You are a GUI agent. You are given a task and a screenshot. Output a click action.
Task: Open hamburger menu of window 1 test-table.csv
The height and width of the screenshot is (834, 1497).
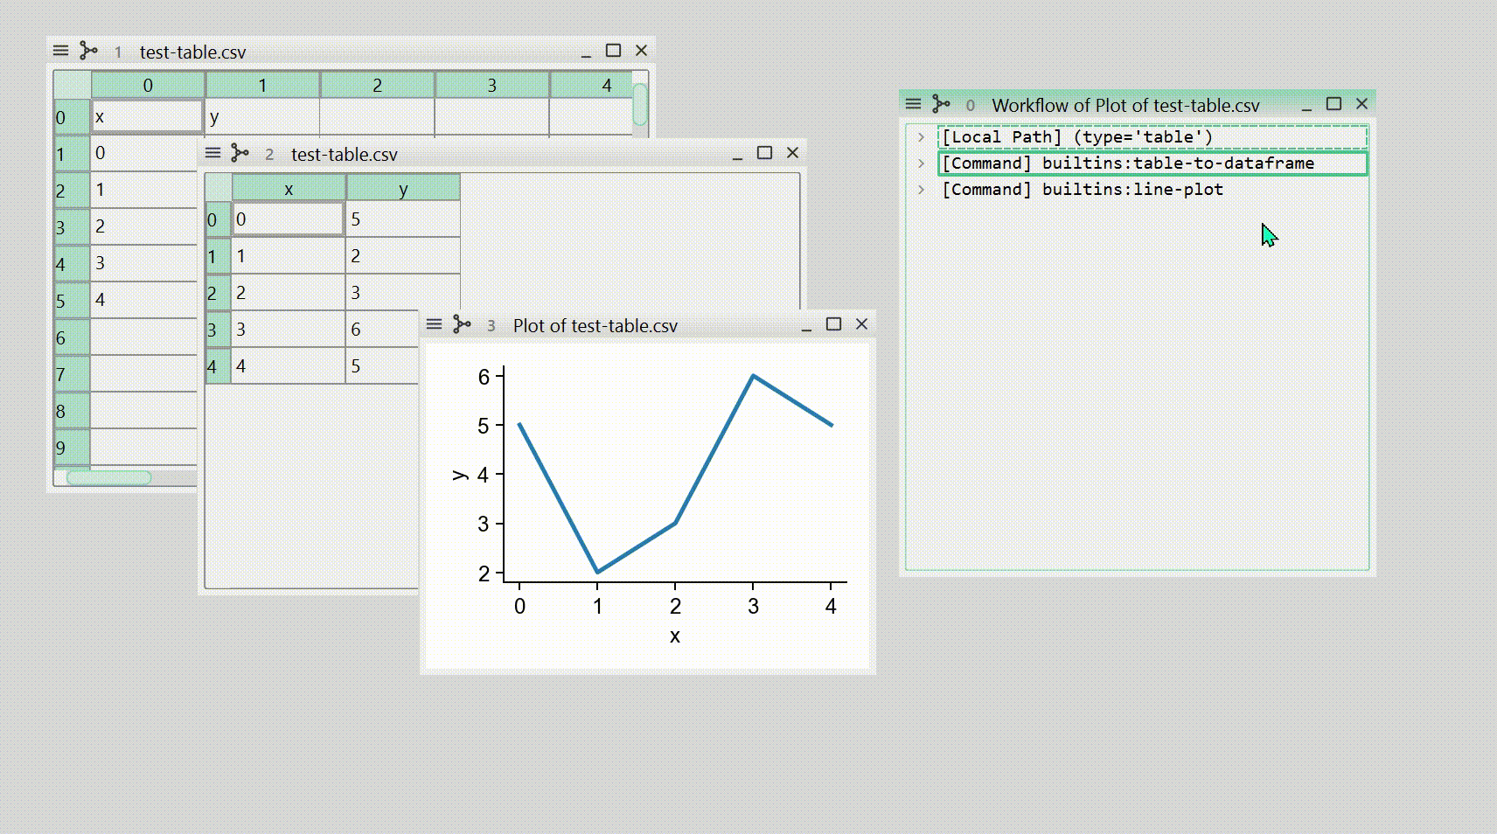click(x=60, y=51)
